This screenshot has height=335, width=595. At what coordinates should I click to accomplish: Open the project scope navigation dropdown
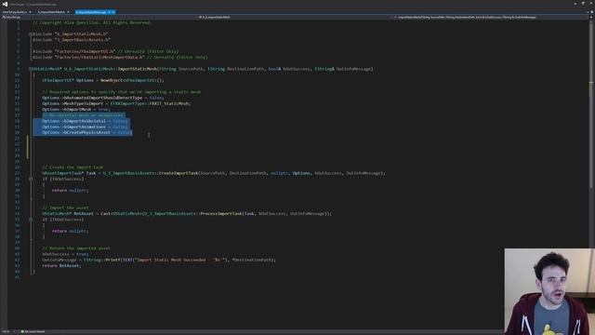click(x=99, y=17)
